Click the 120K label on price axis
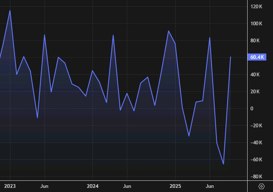Screen dimensions: 273x192 coord(257,7)
